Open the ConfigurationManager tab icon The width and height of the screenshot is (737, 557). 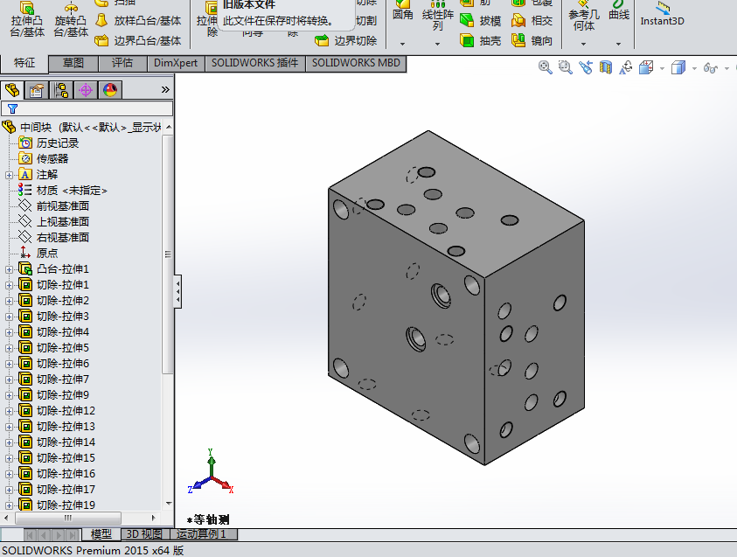[61, 89]
